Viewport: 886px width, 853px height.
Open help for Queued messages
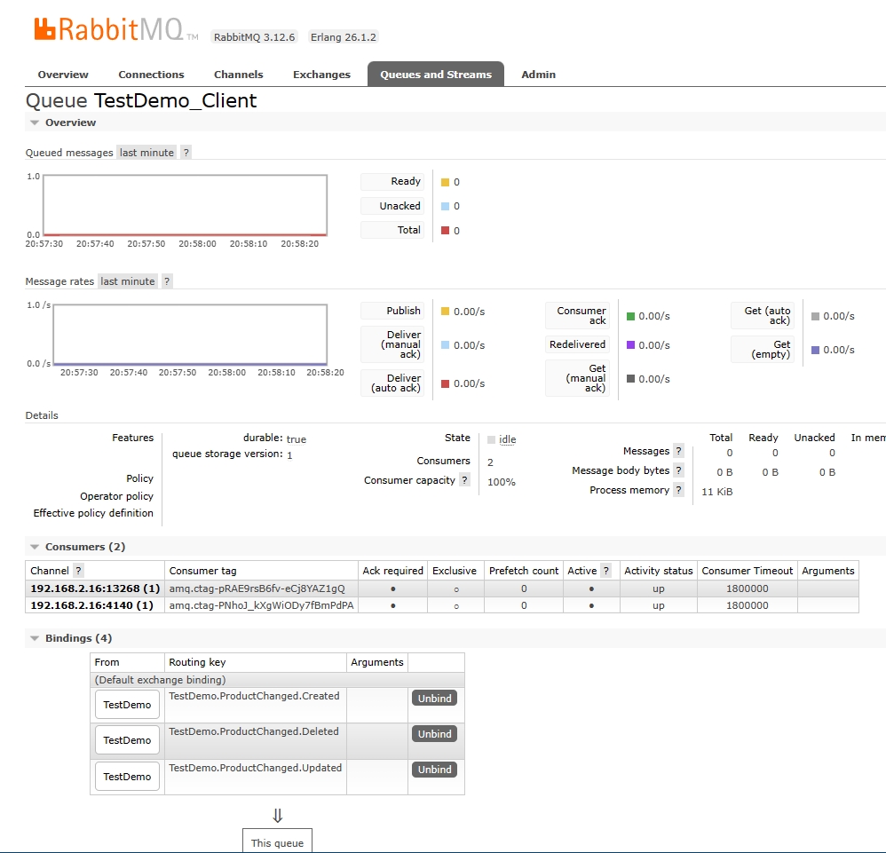click(x=186, y=152)
